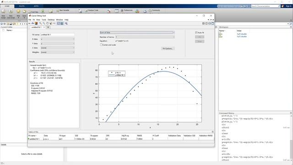Select Zoom Out tool in Curve Fitting toolbar
The height and width of the screenshot is (165, 293).
pyautogui.click(x=44, y=23)
